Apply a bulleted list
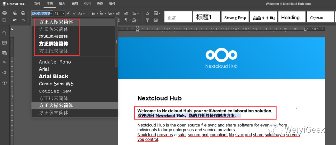 [94, 13]
